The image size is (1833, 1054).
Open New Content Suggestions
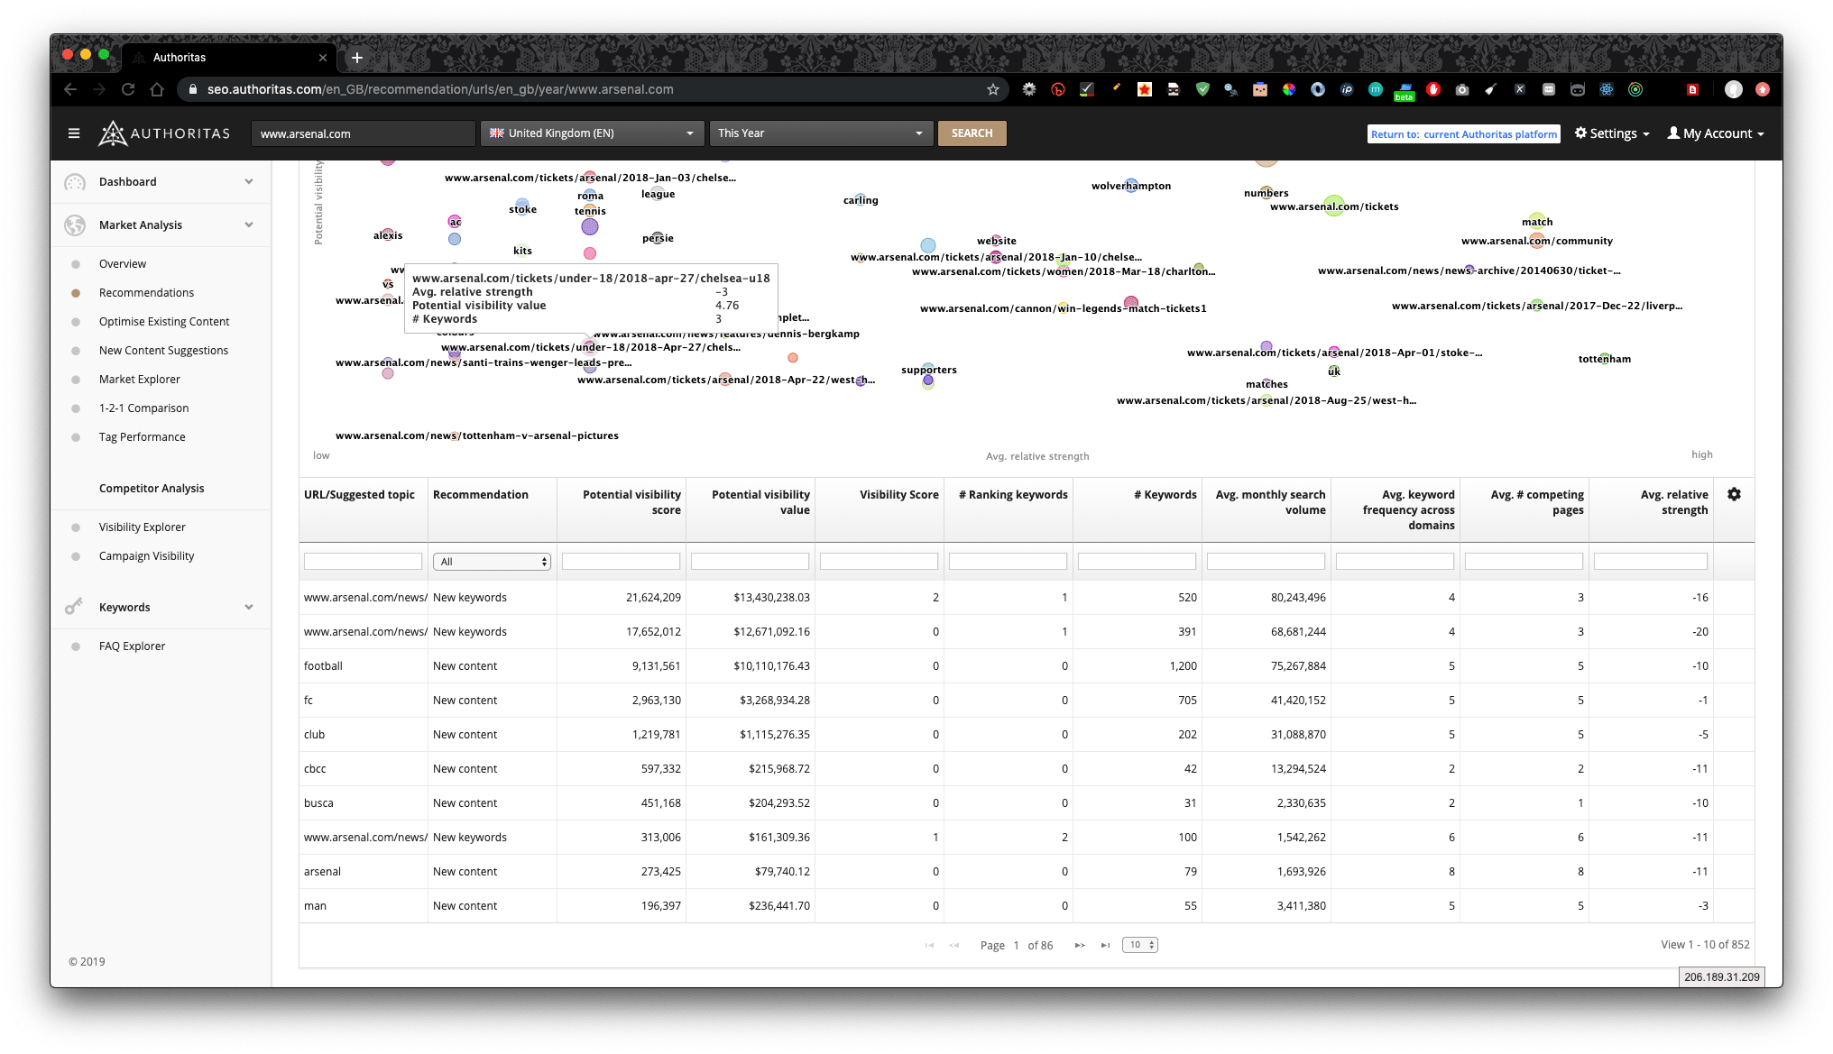coord(163,351)
